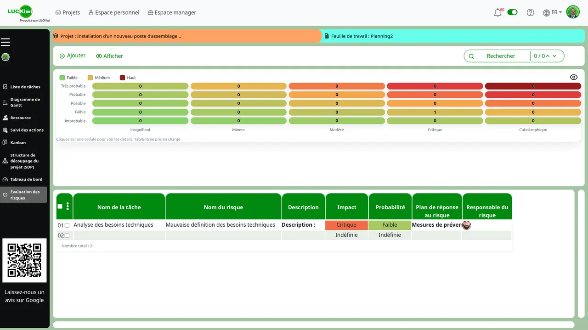588x330 pixels.
Task: Open the notifications bell showing 60
Action: 498,12
